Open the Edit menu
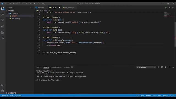The image size is (176, 99). pos(10,4)
